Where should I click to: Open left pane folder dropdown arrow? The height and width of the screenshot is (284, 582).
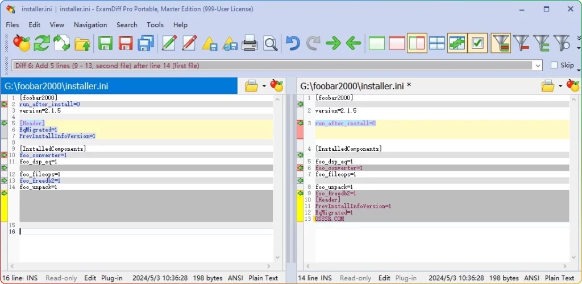pyautogui.click(x=264, y=87)
